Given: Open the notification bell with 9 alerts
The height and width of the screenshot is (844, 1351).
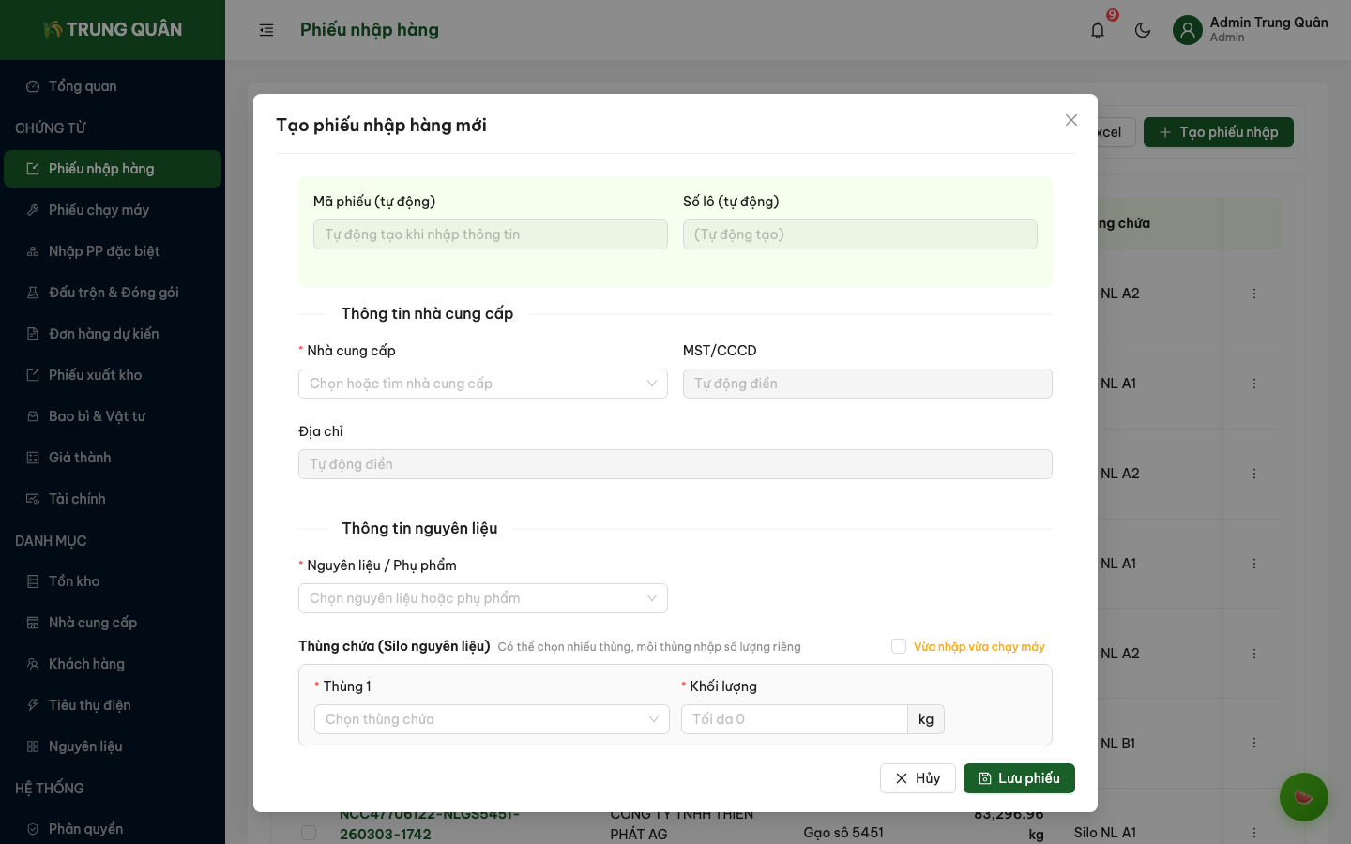Looking at the screenshot, I should pyautogui.click(x=1097, y=29).
